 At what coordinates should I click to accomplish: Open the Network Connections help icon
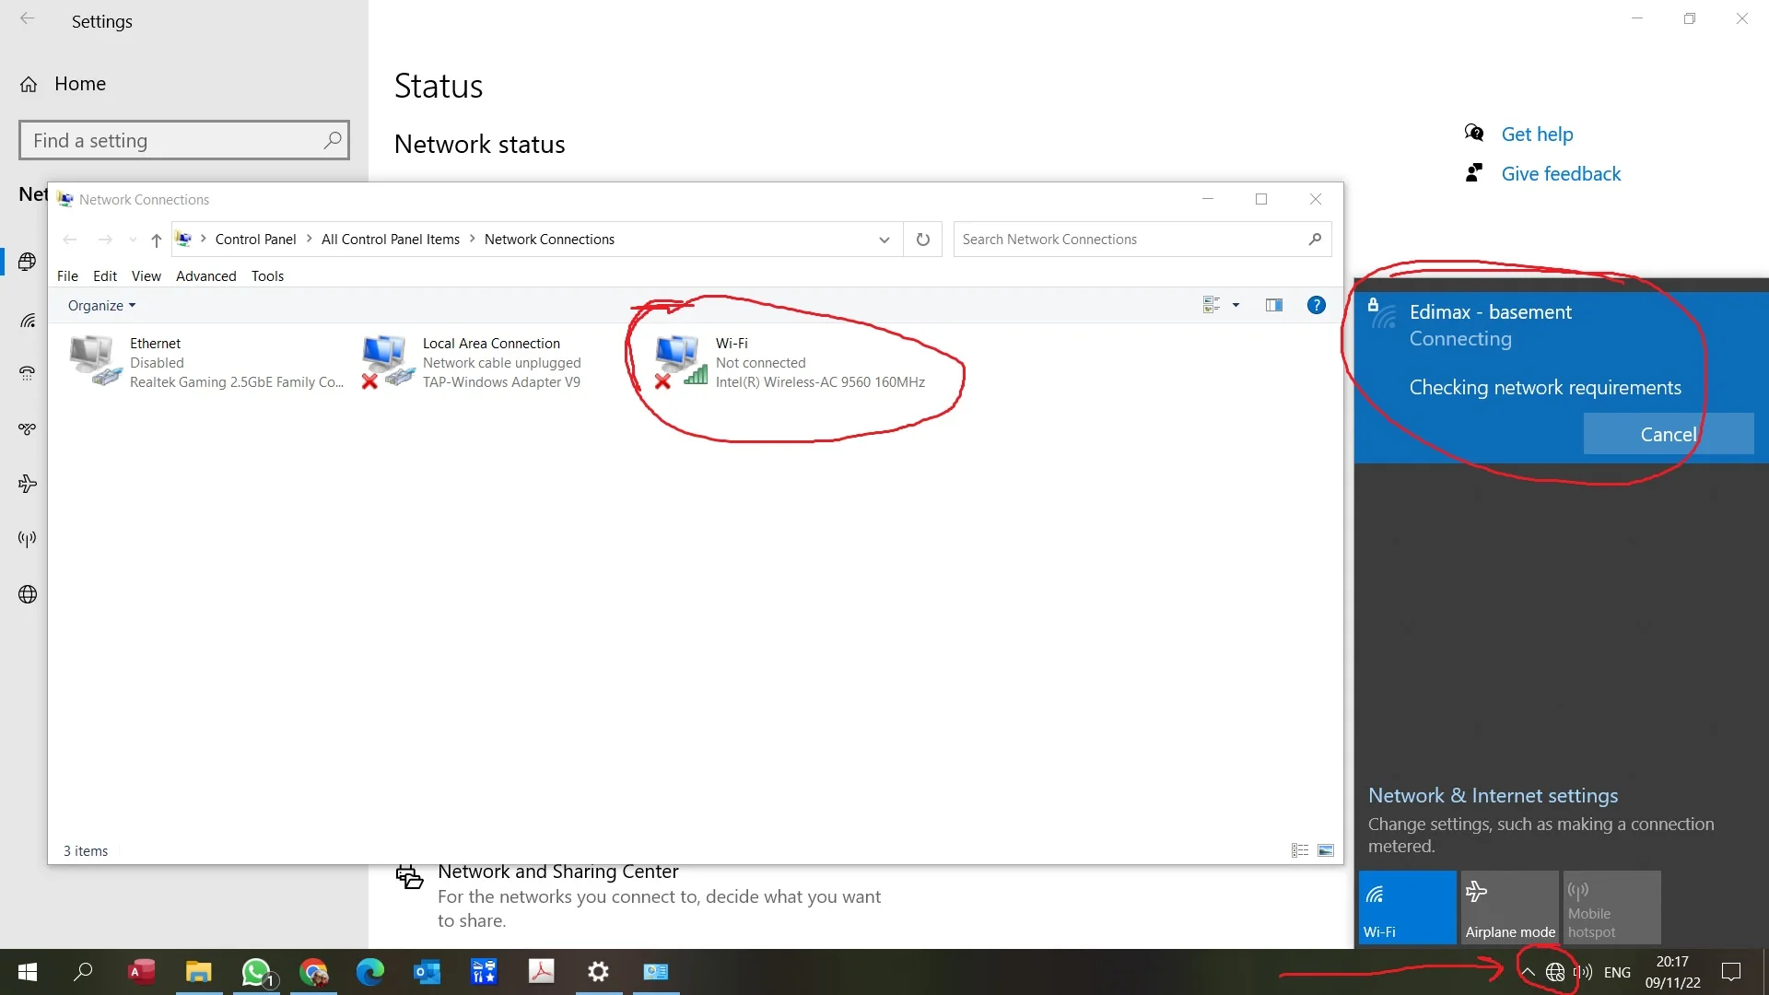pos(1316,305)
